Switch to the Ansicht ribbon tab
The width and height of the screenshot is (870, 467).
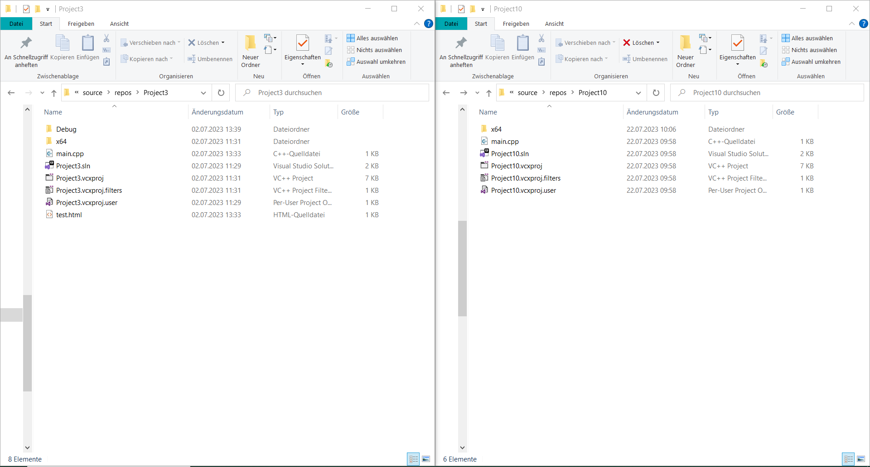(x=119, y=24)
